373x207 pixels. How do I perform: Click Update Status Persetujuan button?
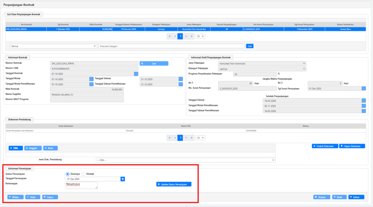point(174,184)
